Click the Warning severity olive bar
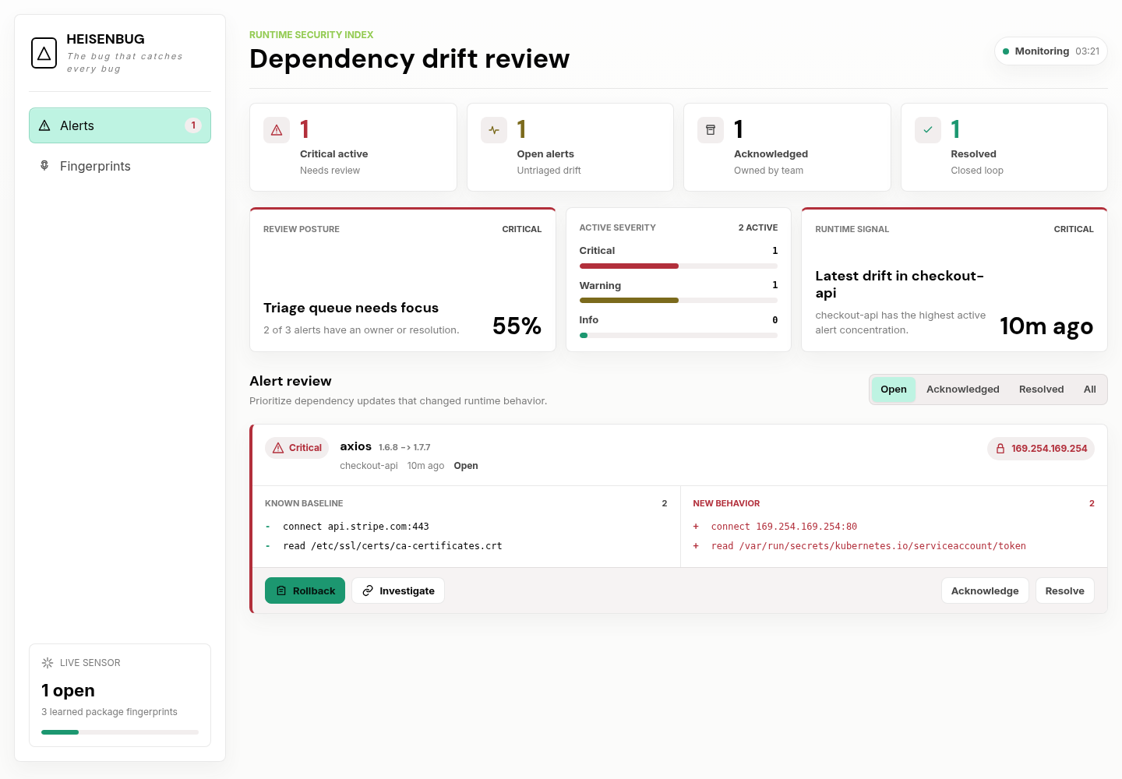Viewport: 1122px width, 779px height. click(629, 301)
